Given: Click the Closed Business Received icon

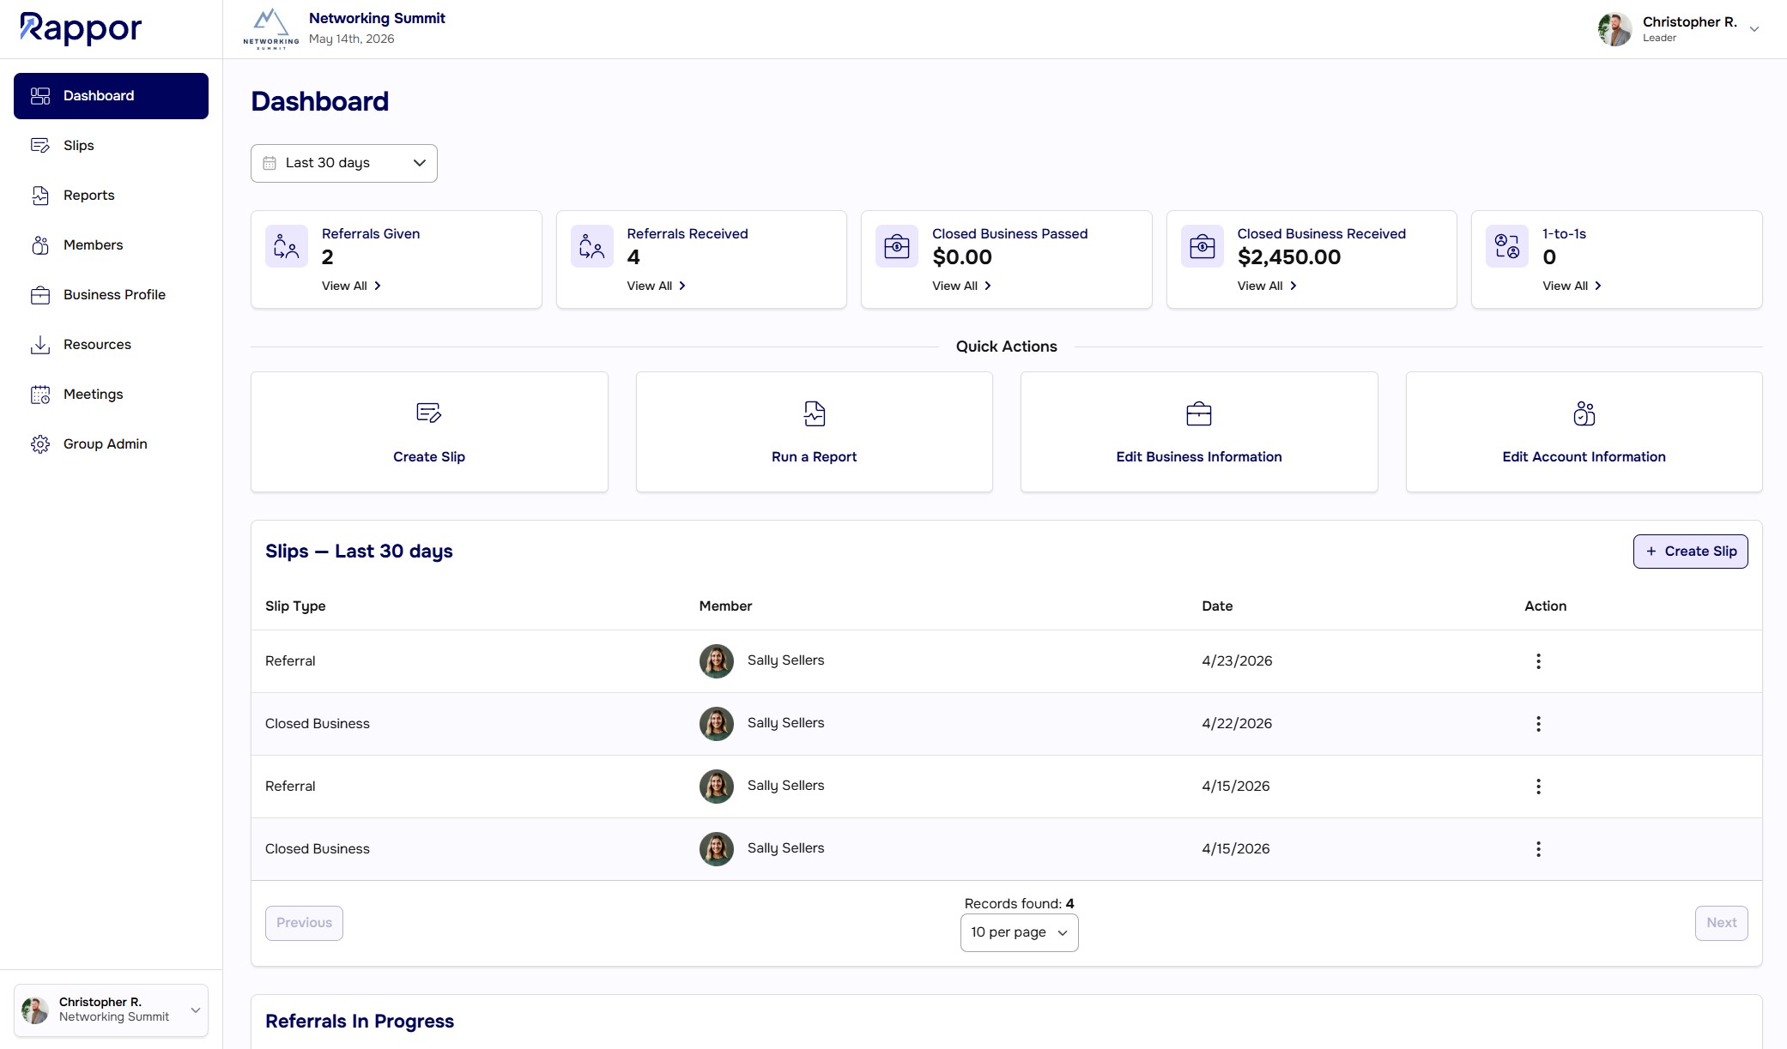Looking at the screenshot, I should coord(1202,246).
